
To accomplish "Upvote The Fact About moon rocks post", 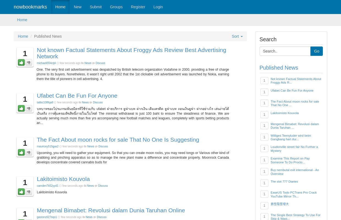I will pyautogui.click(x=21, y=152).
